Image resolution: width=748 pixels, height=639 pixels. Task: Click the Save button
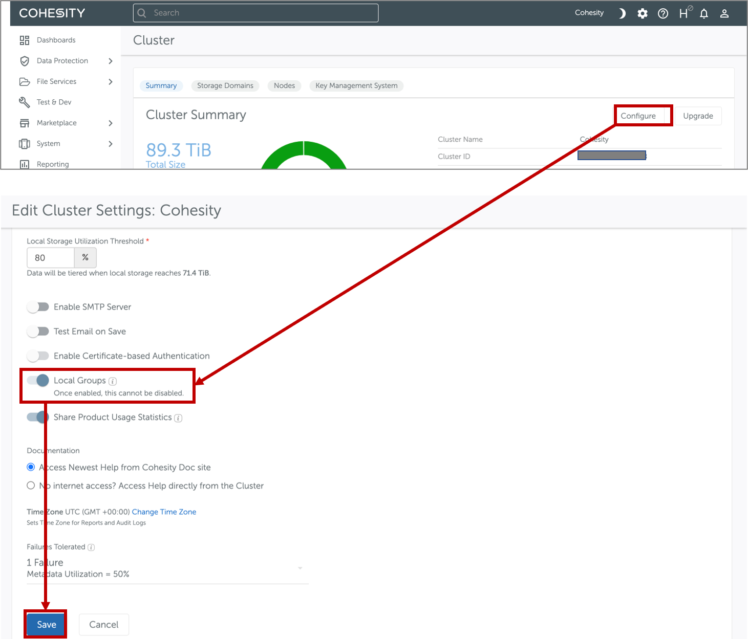point(46,625)
